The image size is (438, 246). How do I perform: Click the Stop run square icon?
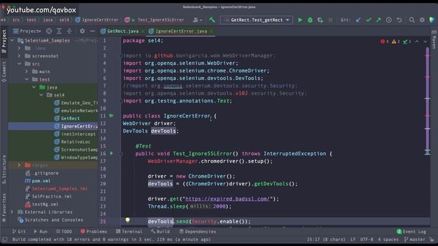tap(331, 20)
